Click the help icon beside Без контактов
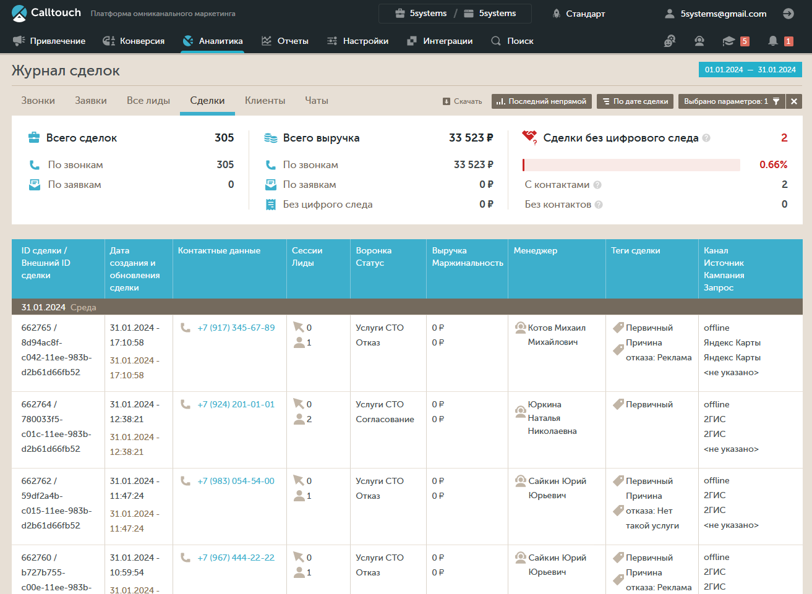This screenshot has height=594, width=812. (599, 205)
